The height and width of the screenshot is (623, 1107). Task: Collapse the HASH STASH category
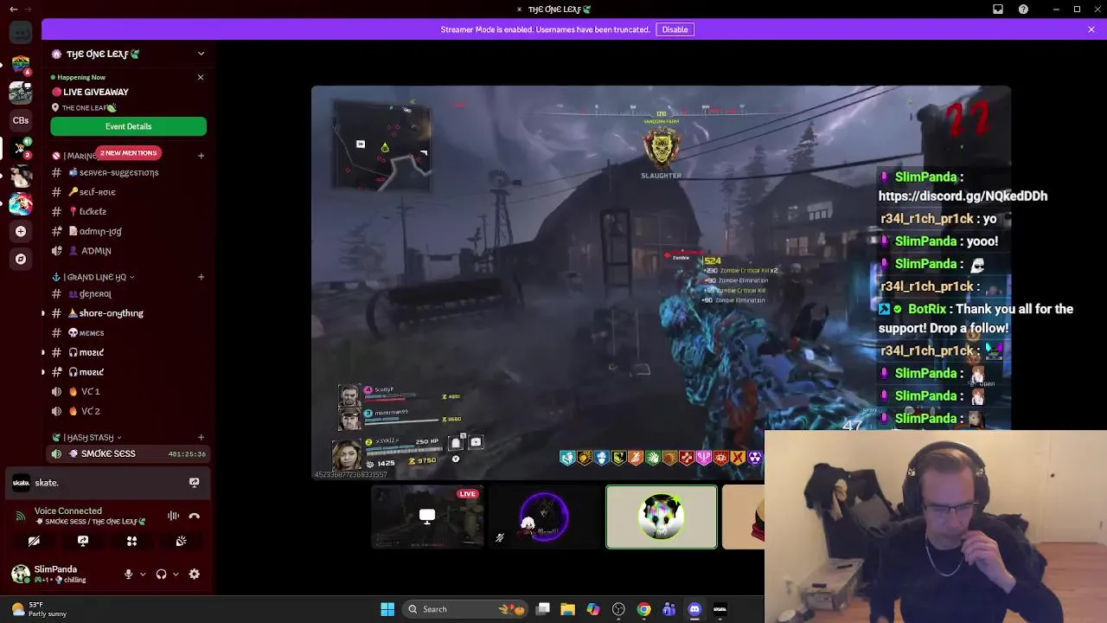pyautogui.click(x=86, y=437)
